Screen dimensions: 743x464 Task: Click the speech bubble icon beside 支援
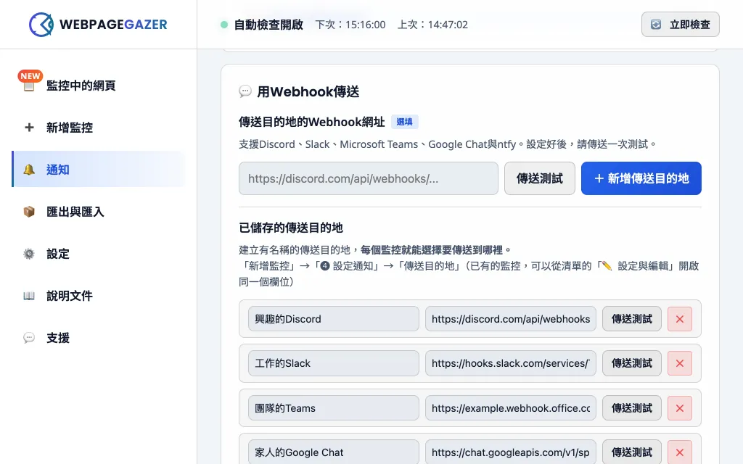[29, 338]
